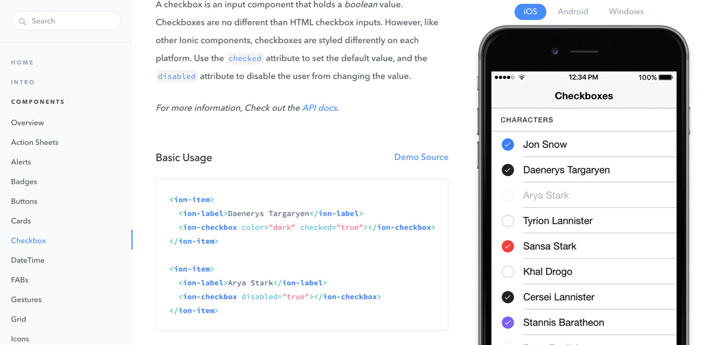701x345 pixels.
Task: Select the iOS platform tab
Action: [530, 11]
